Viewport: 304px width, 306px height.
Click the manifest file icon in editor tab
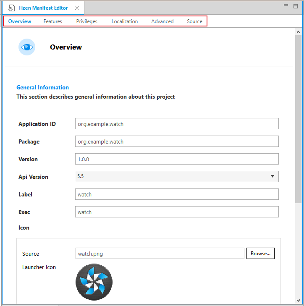tap(11, 8)
